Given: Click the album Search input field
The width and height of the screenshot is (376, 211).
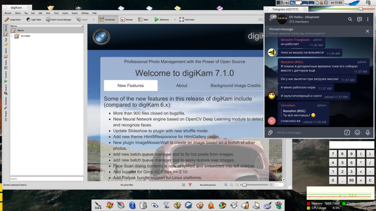Looking at the screenshot, I should pyautogui.click(x=47, y=179).
